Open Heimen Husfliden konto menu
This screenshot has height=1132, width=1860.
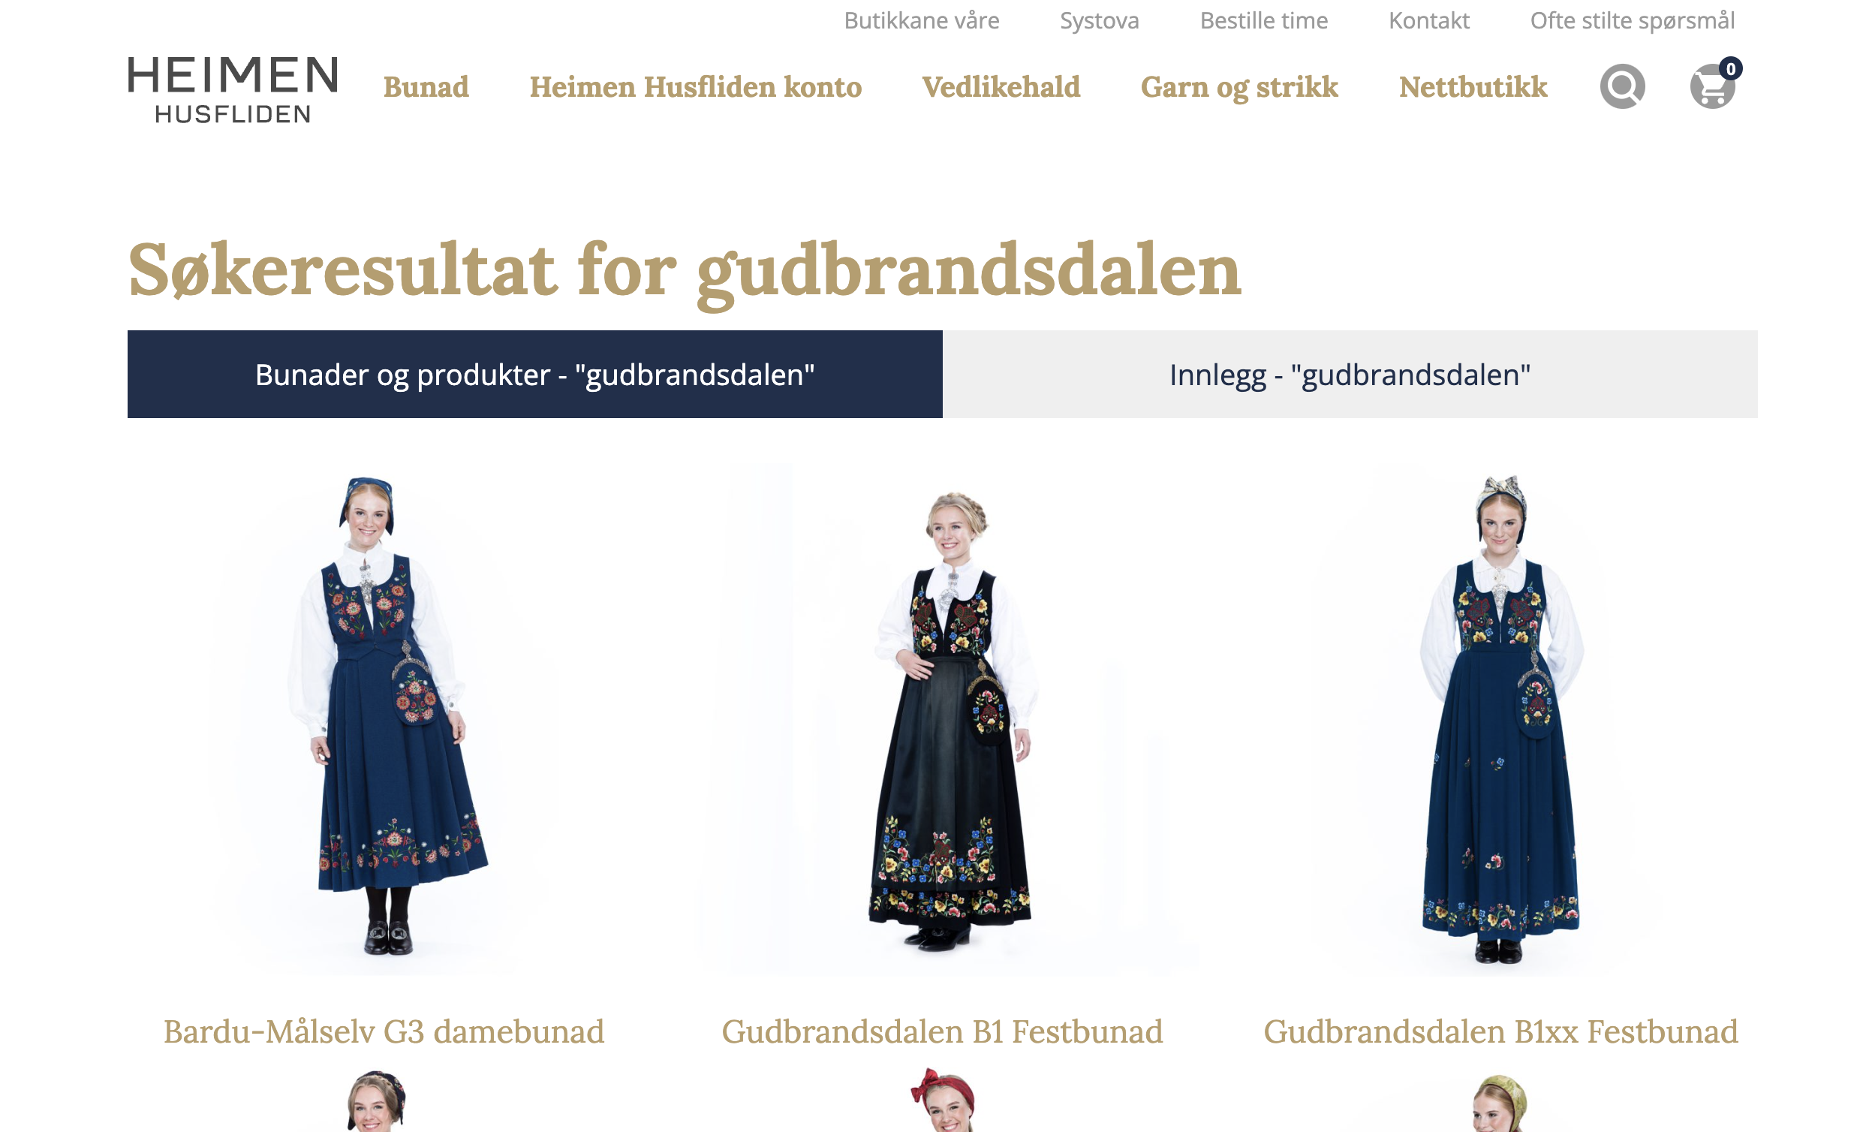[695, 87]
